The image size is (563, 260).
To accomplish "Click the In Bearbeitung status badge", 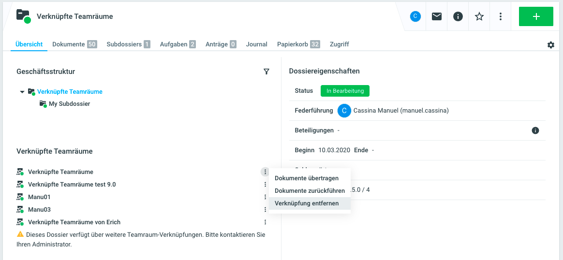I will (x=345, y=91).
